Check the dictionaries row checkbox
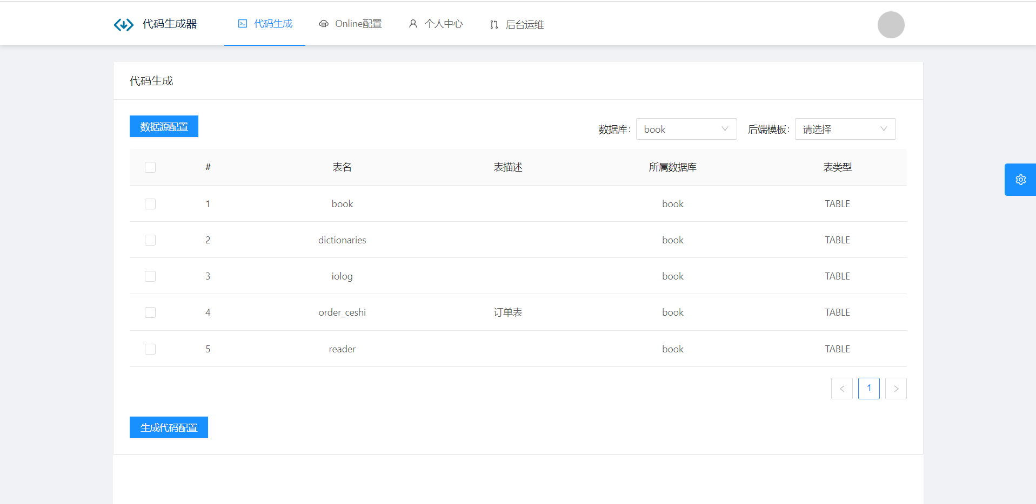The width and height of the screenshot is (1036, 504). click(x=150, y=240)
